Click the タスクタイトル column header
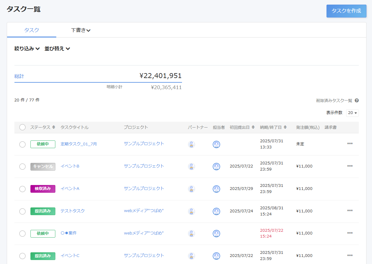 coord(74,127)
